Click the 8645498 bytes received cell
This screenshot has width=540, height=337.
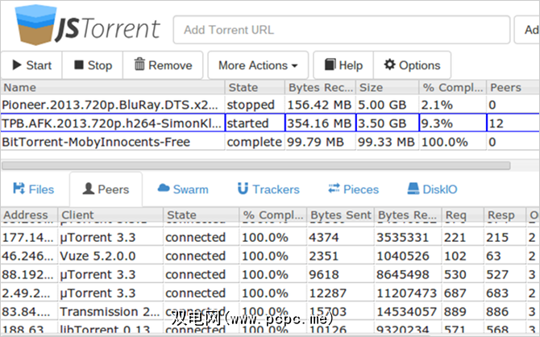(x=408, y=274)
